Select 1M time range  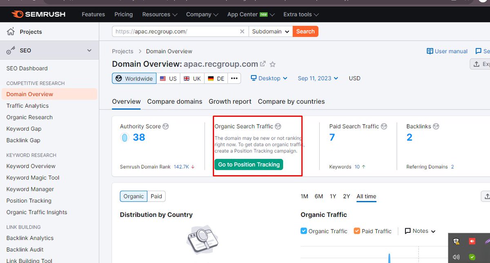pyautogui.click(x=304, y=196)
